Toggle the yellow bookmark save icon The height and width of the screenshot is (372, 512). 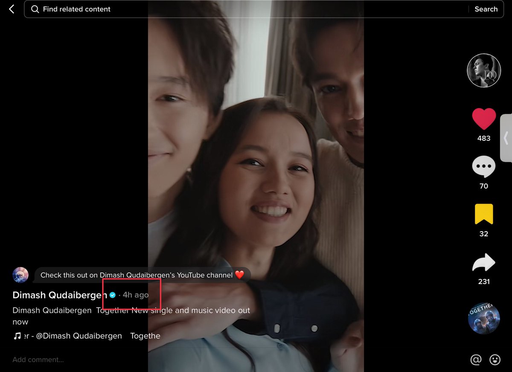click(484, 214)
